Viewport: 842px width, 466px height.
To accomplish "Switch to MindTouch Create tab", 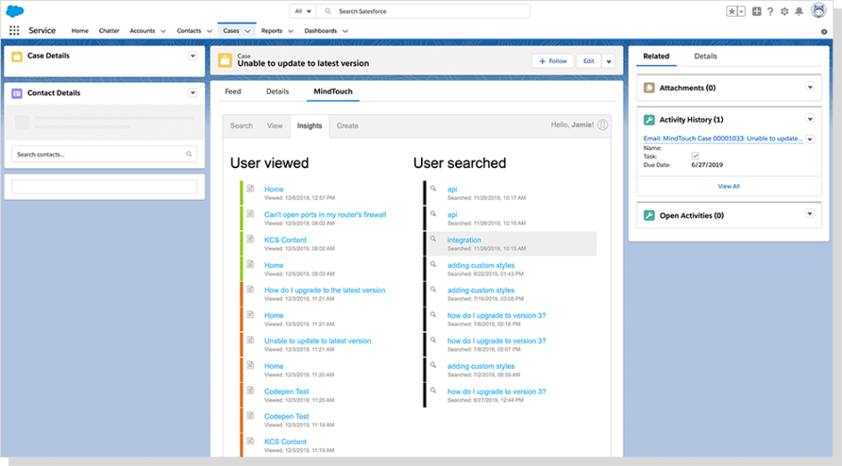I will [347, 126].
